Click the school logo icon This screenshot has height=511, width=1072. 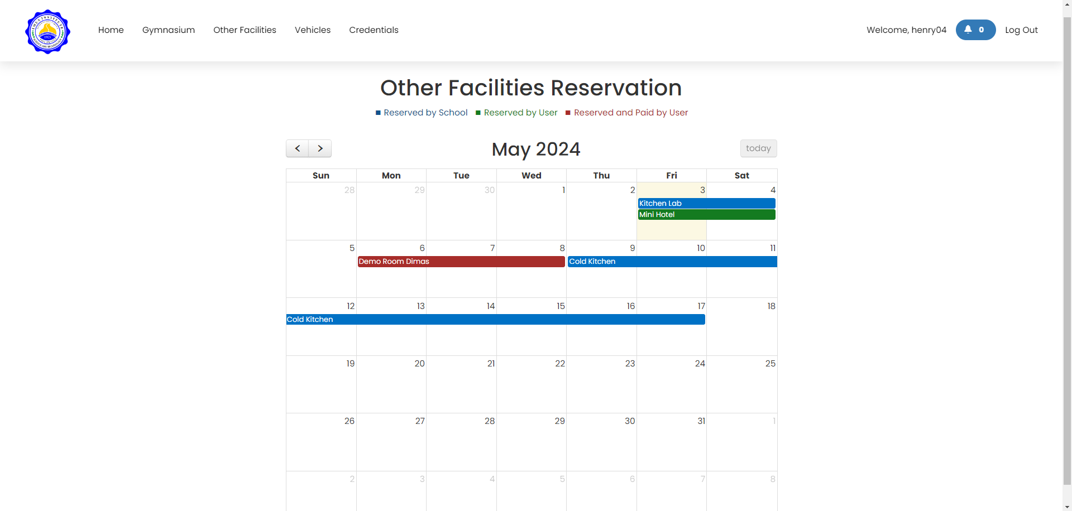[x=47, y=31]
